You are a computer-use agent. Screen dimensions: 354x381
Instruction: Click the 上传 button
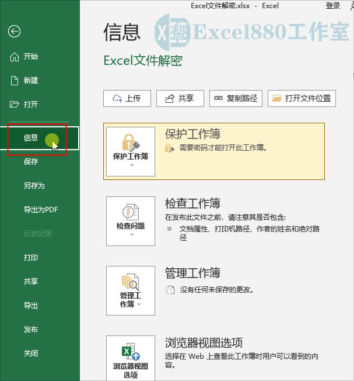pos(127,98)
